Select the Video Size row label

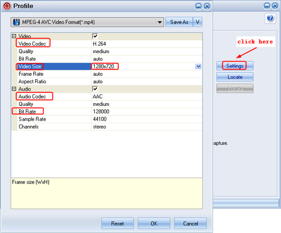[30, 66]
